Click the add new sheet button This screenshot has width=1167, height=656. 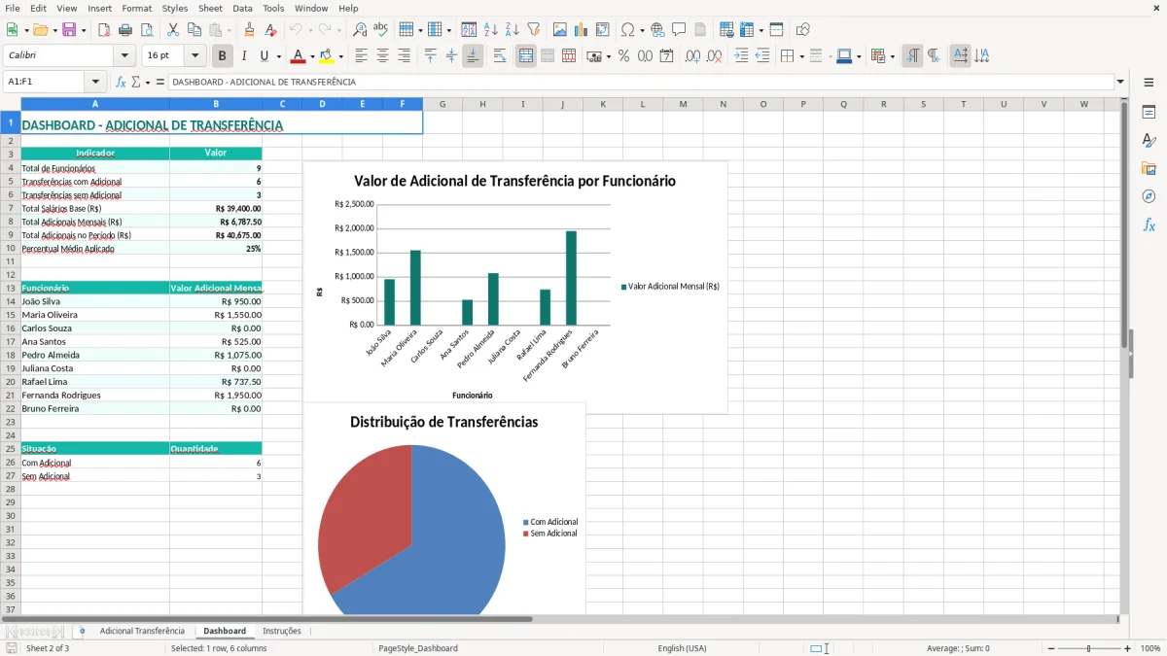pyautogui.click(x=82, y=631)
